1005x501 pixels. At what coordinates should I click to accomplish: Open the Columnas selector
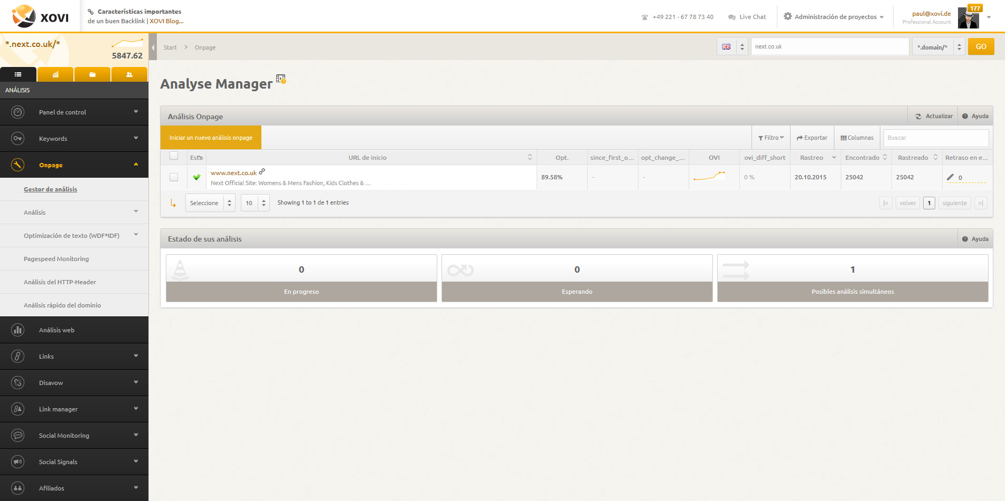coord(857,138)
